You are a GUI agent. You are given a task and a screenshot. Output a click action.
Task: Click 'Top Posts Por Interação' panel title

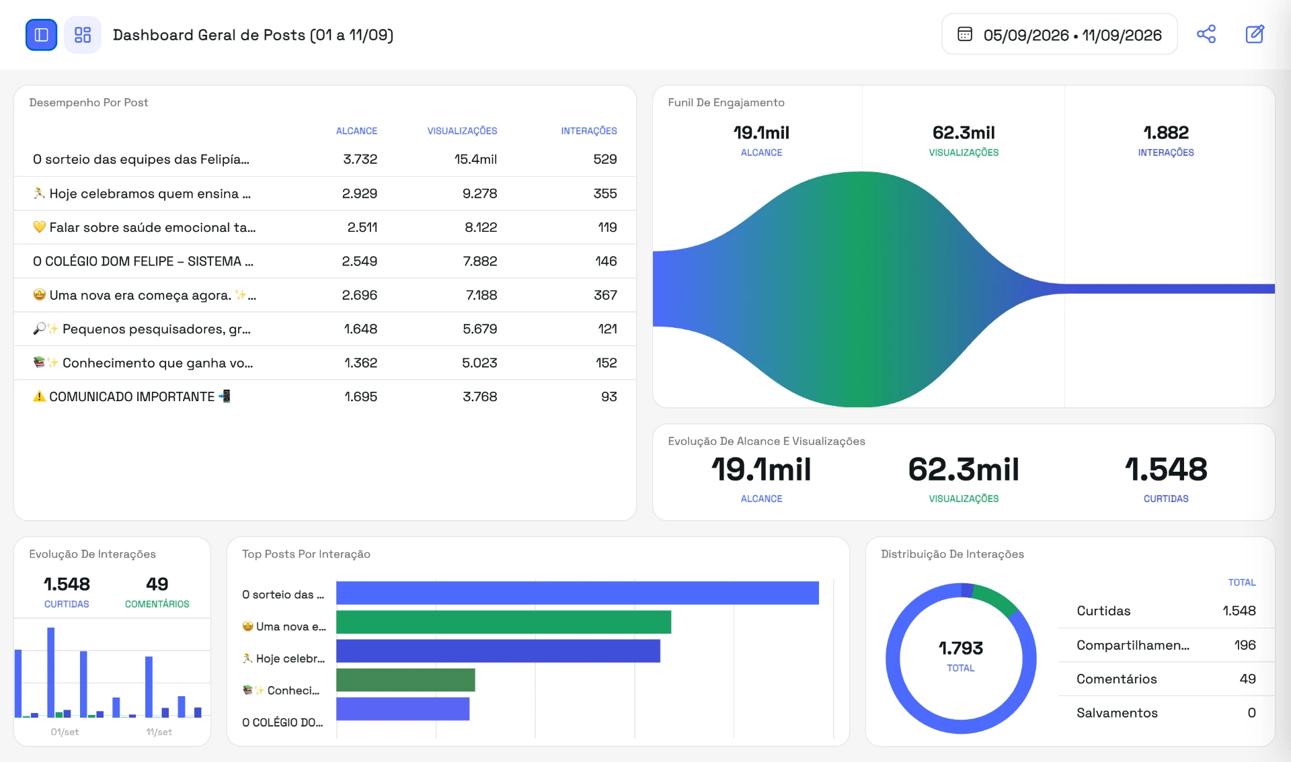306,554
